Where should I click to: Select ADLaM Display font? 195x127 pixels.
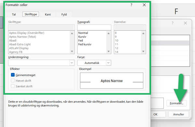coord(19,48)
